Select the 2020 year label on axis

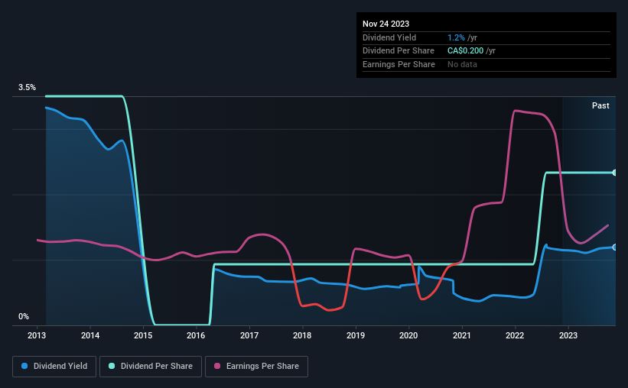click(x=408, y=335)
